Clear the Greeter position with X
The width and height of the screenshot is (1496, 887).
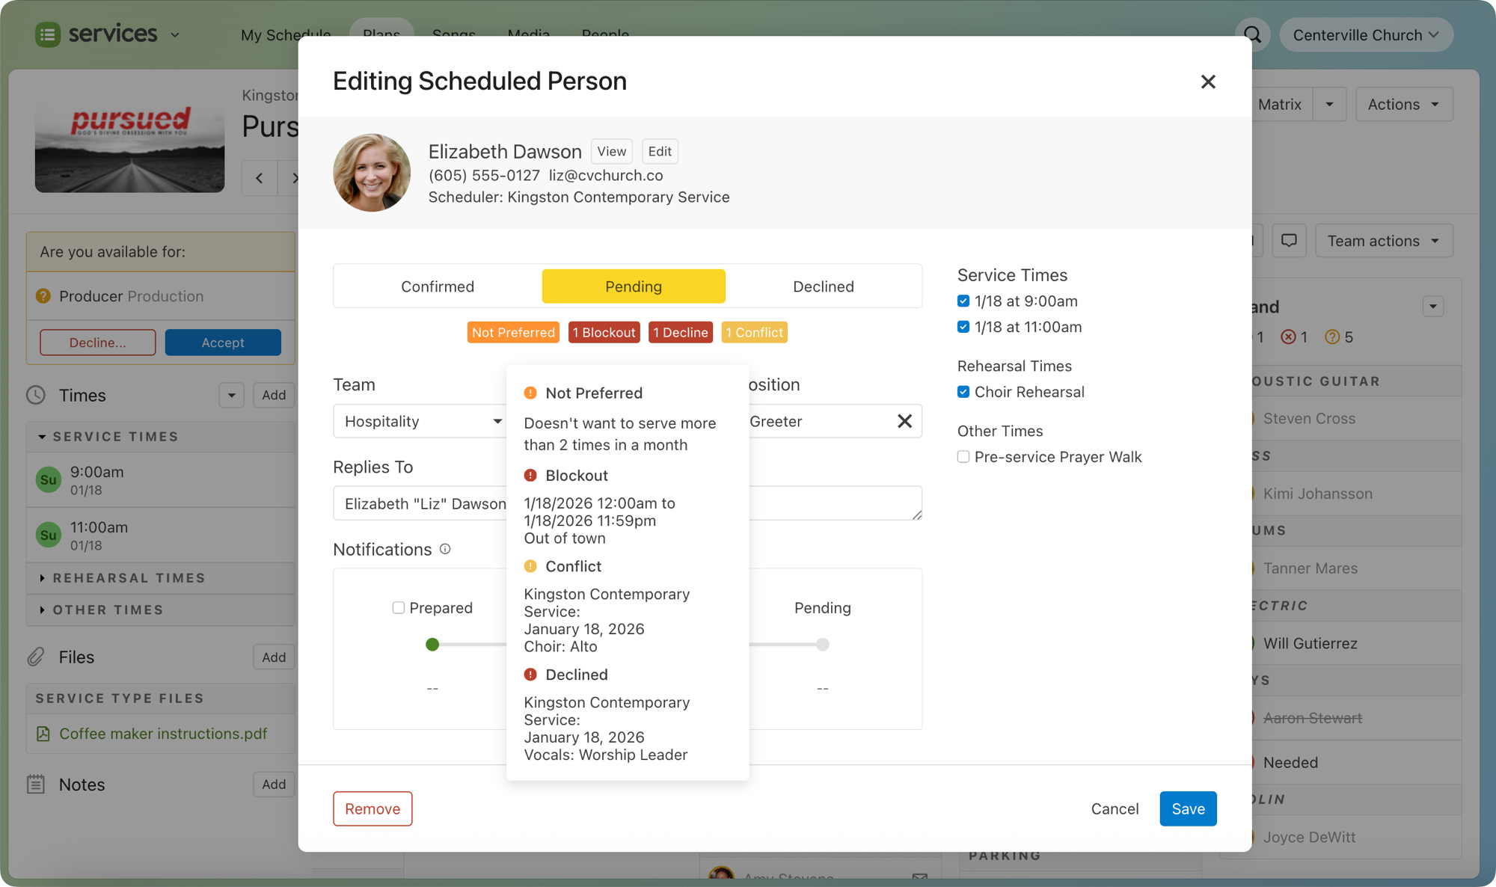click(904, 421)
